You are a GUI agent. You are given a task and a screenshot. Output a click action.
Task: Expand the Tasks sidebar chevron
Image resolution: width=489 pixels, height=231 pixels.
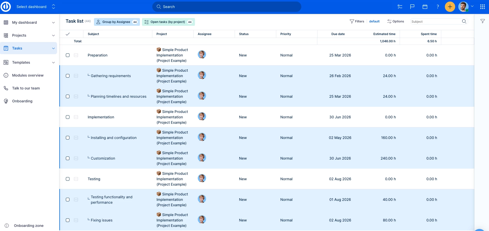pos(53,48)
